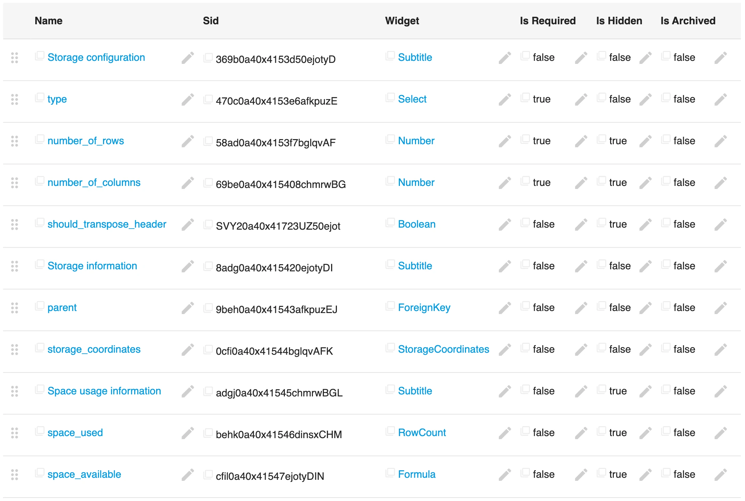Click drag handle for type row
Image resolution: width=745 pixels, height=501 pixels.
pos(14,99)
